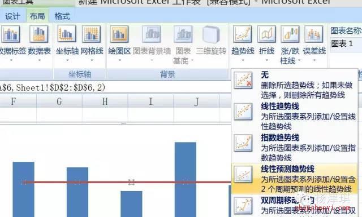The width and height of the screenshot is (362, 217).
Task: Click the 误差线 (error bars) icon
Action: [314, 34]
